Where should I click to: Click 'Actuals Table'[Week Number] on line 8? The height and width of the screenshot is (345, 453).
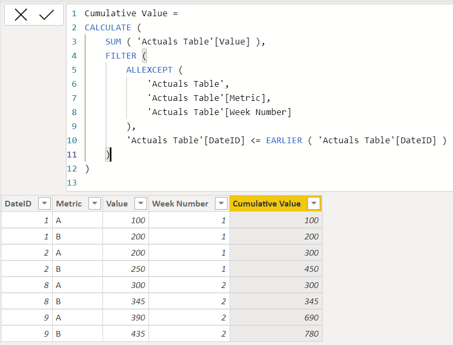point(219,112)
